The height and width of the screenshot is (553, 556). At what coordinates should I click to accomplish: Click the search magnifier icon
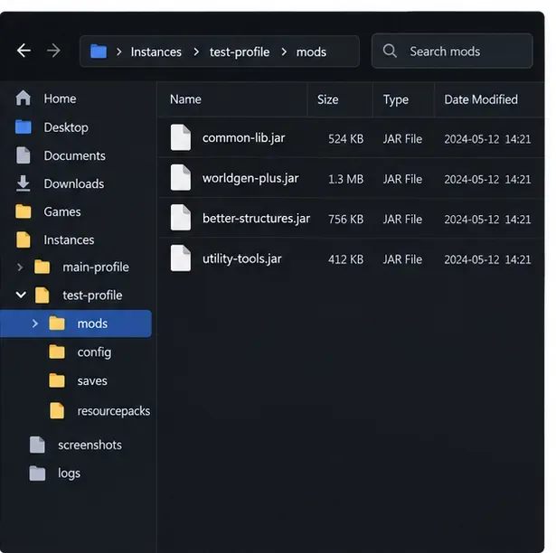[390, 51]
